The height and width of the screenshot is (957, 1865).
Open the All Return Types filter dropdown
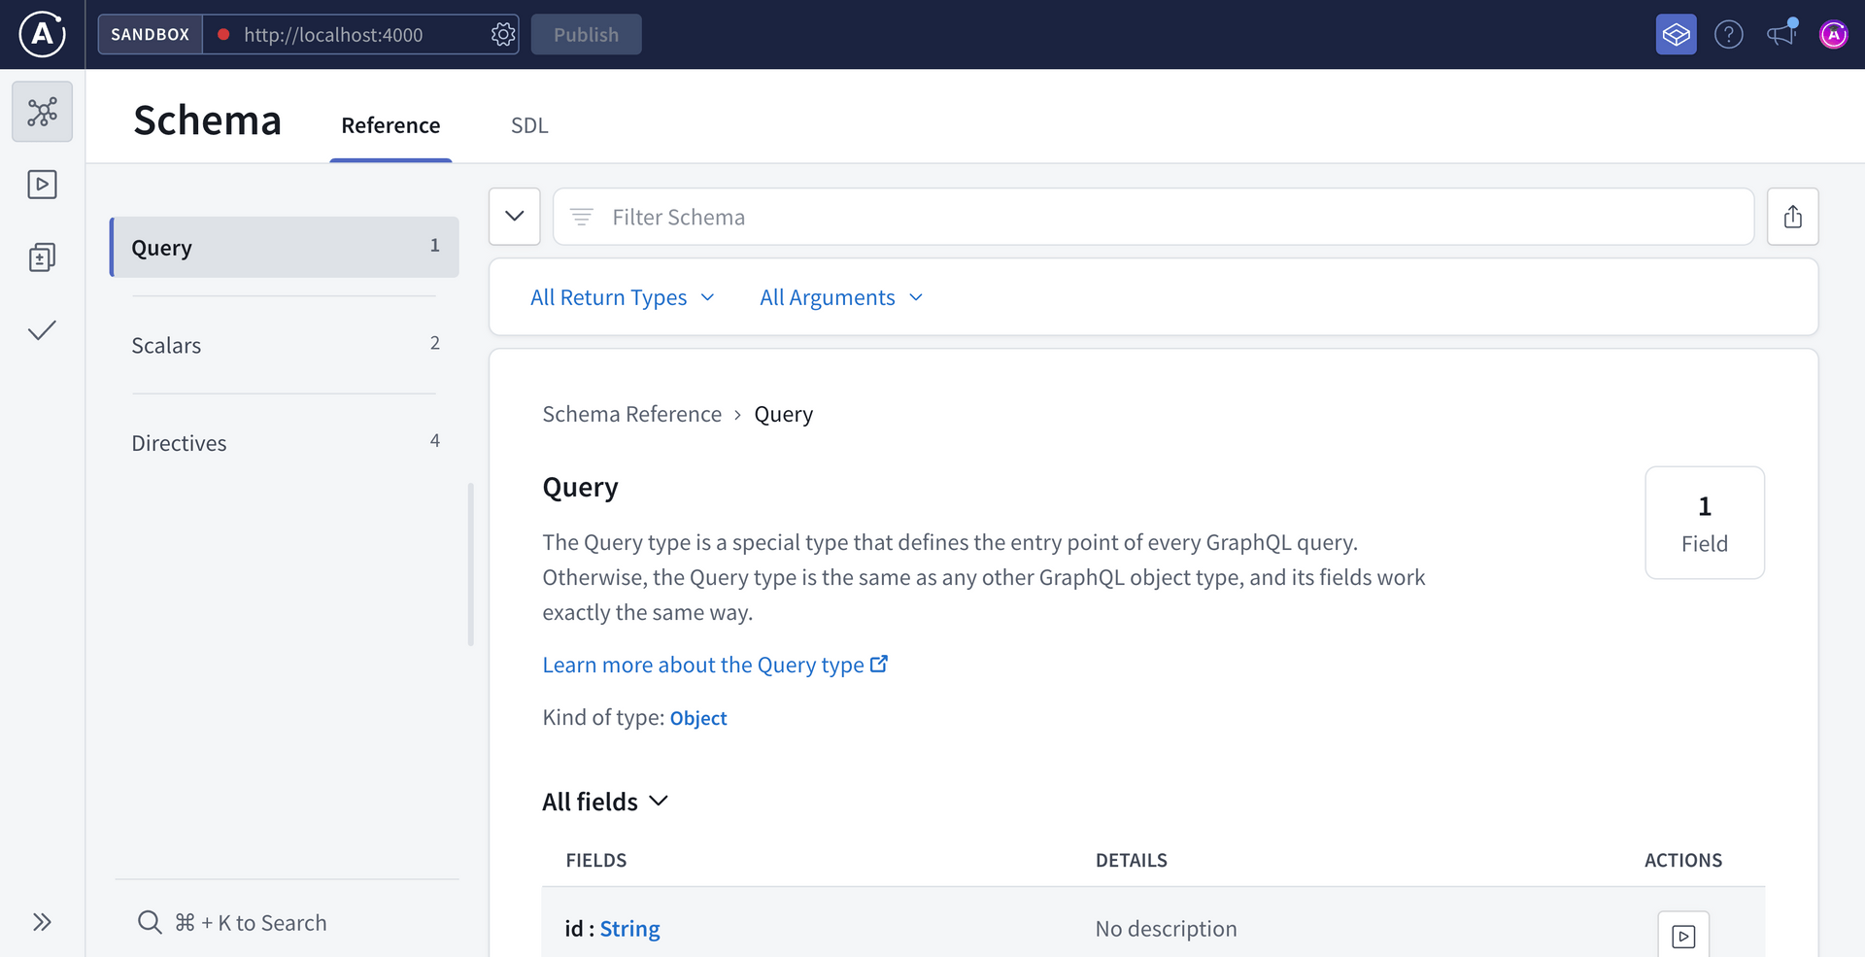pos(623,297)
